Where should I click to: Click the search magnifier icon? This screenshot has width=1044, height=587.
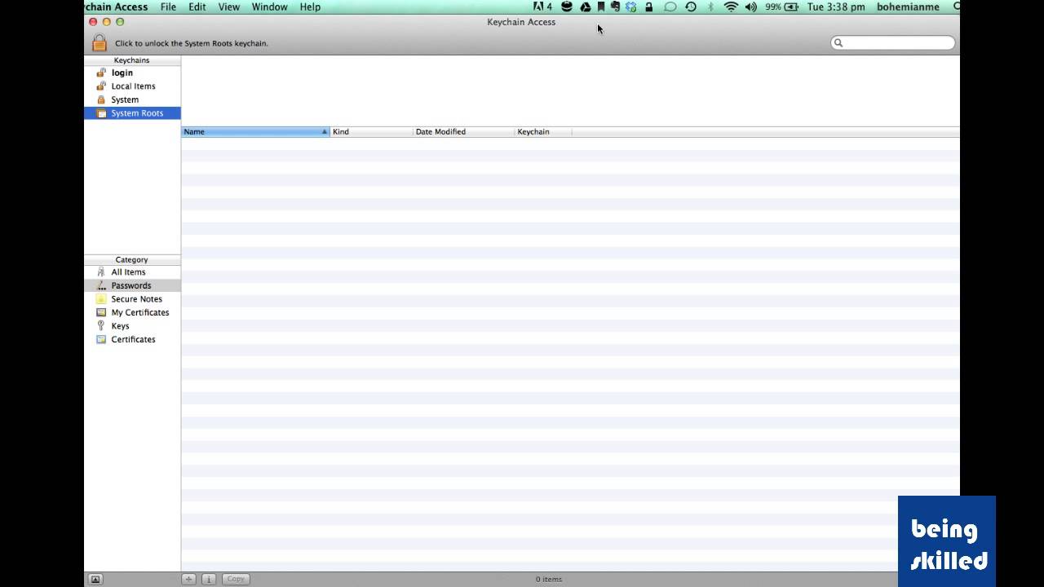(838, 42)
